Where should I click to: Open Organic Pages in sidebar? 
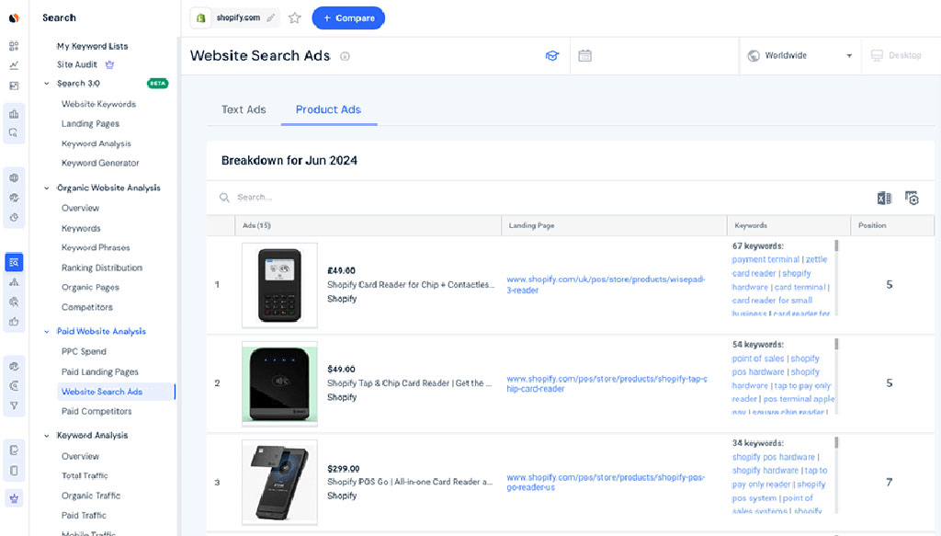pyautogui.click(x=90, y=288)
